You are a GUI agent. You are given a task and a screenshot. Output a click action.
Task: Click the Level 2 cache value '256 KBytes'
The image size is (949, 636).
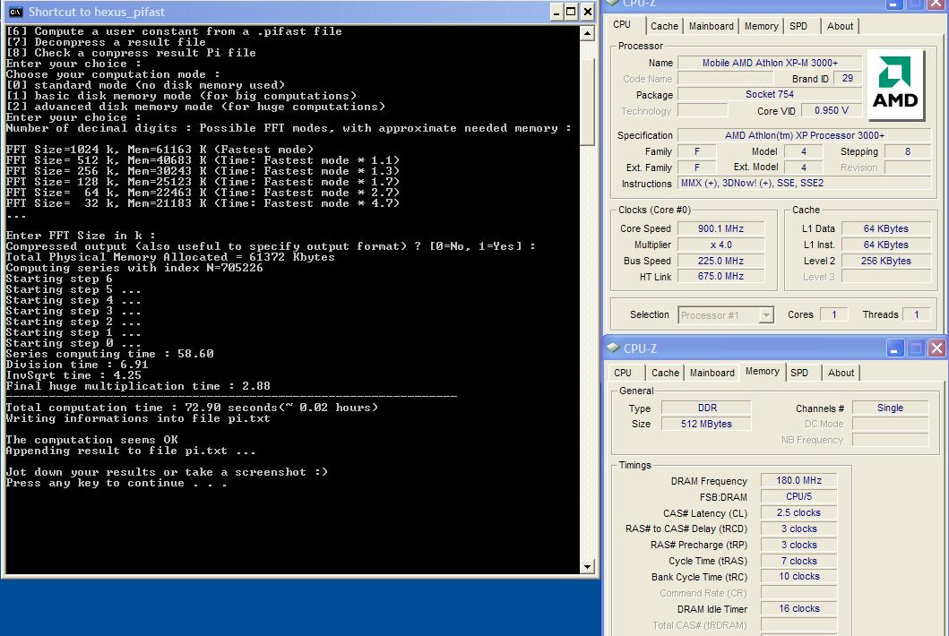coord(885,261)
